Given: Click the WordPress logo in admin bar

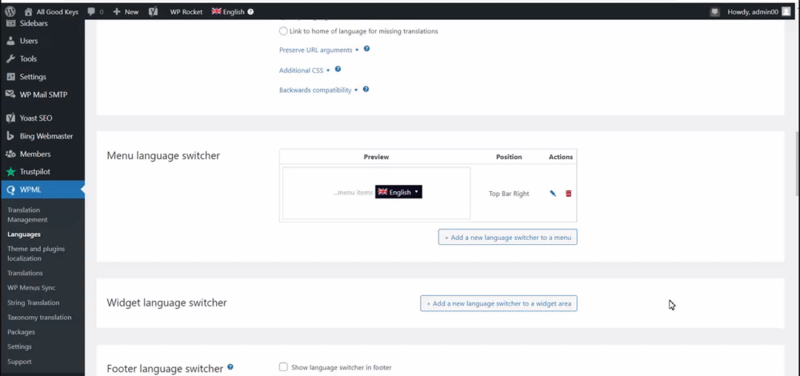Looking at the screenshot, I should click(x=10, y=11).
